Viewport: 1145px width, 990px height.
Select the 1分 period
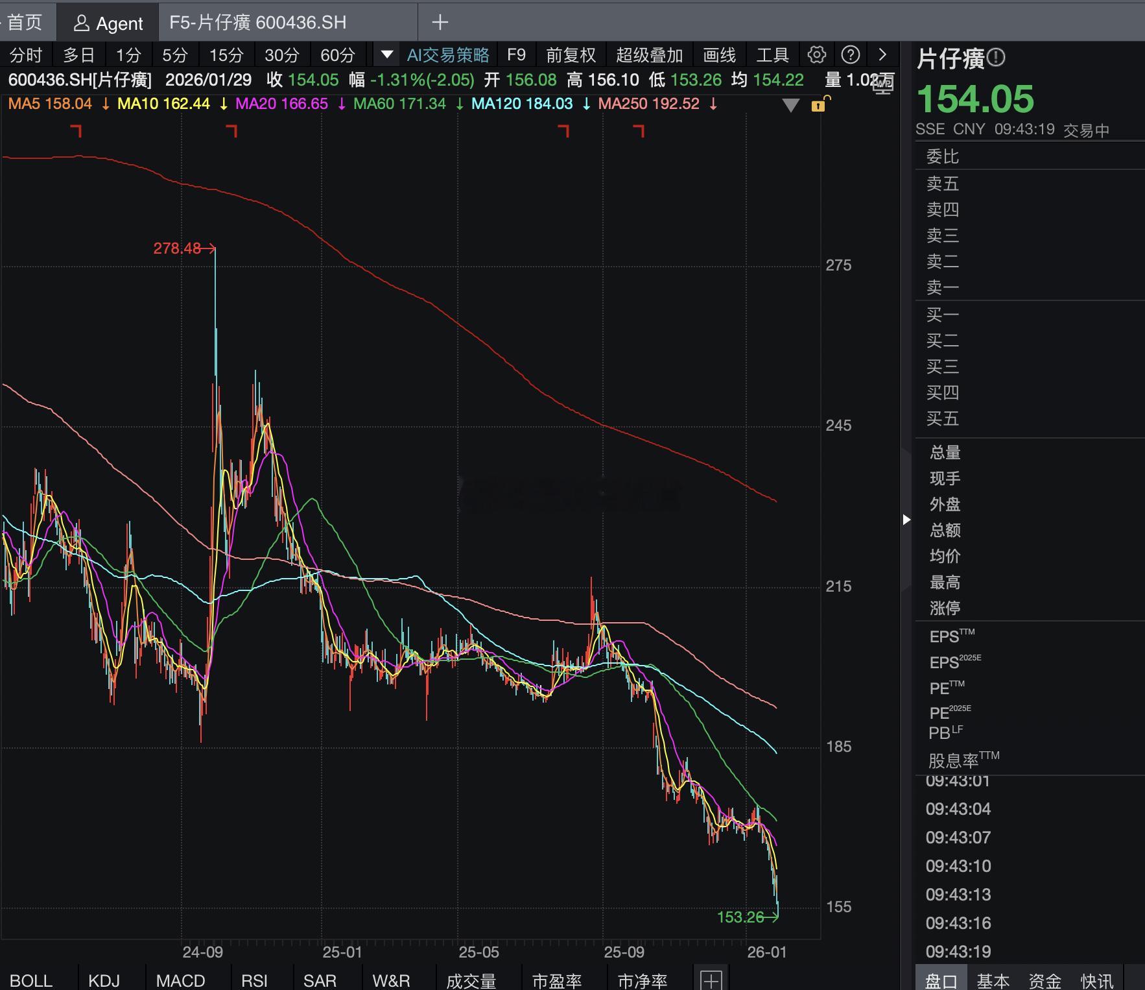pyautogui.click(x=128, y=55)
